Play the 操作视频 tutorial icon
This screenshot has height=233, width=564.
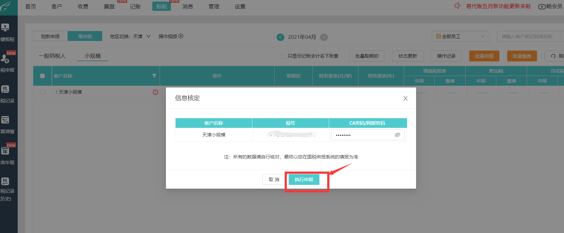(x=181, y=36)
